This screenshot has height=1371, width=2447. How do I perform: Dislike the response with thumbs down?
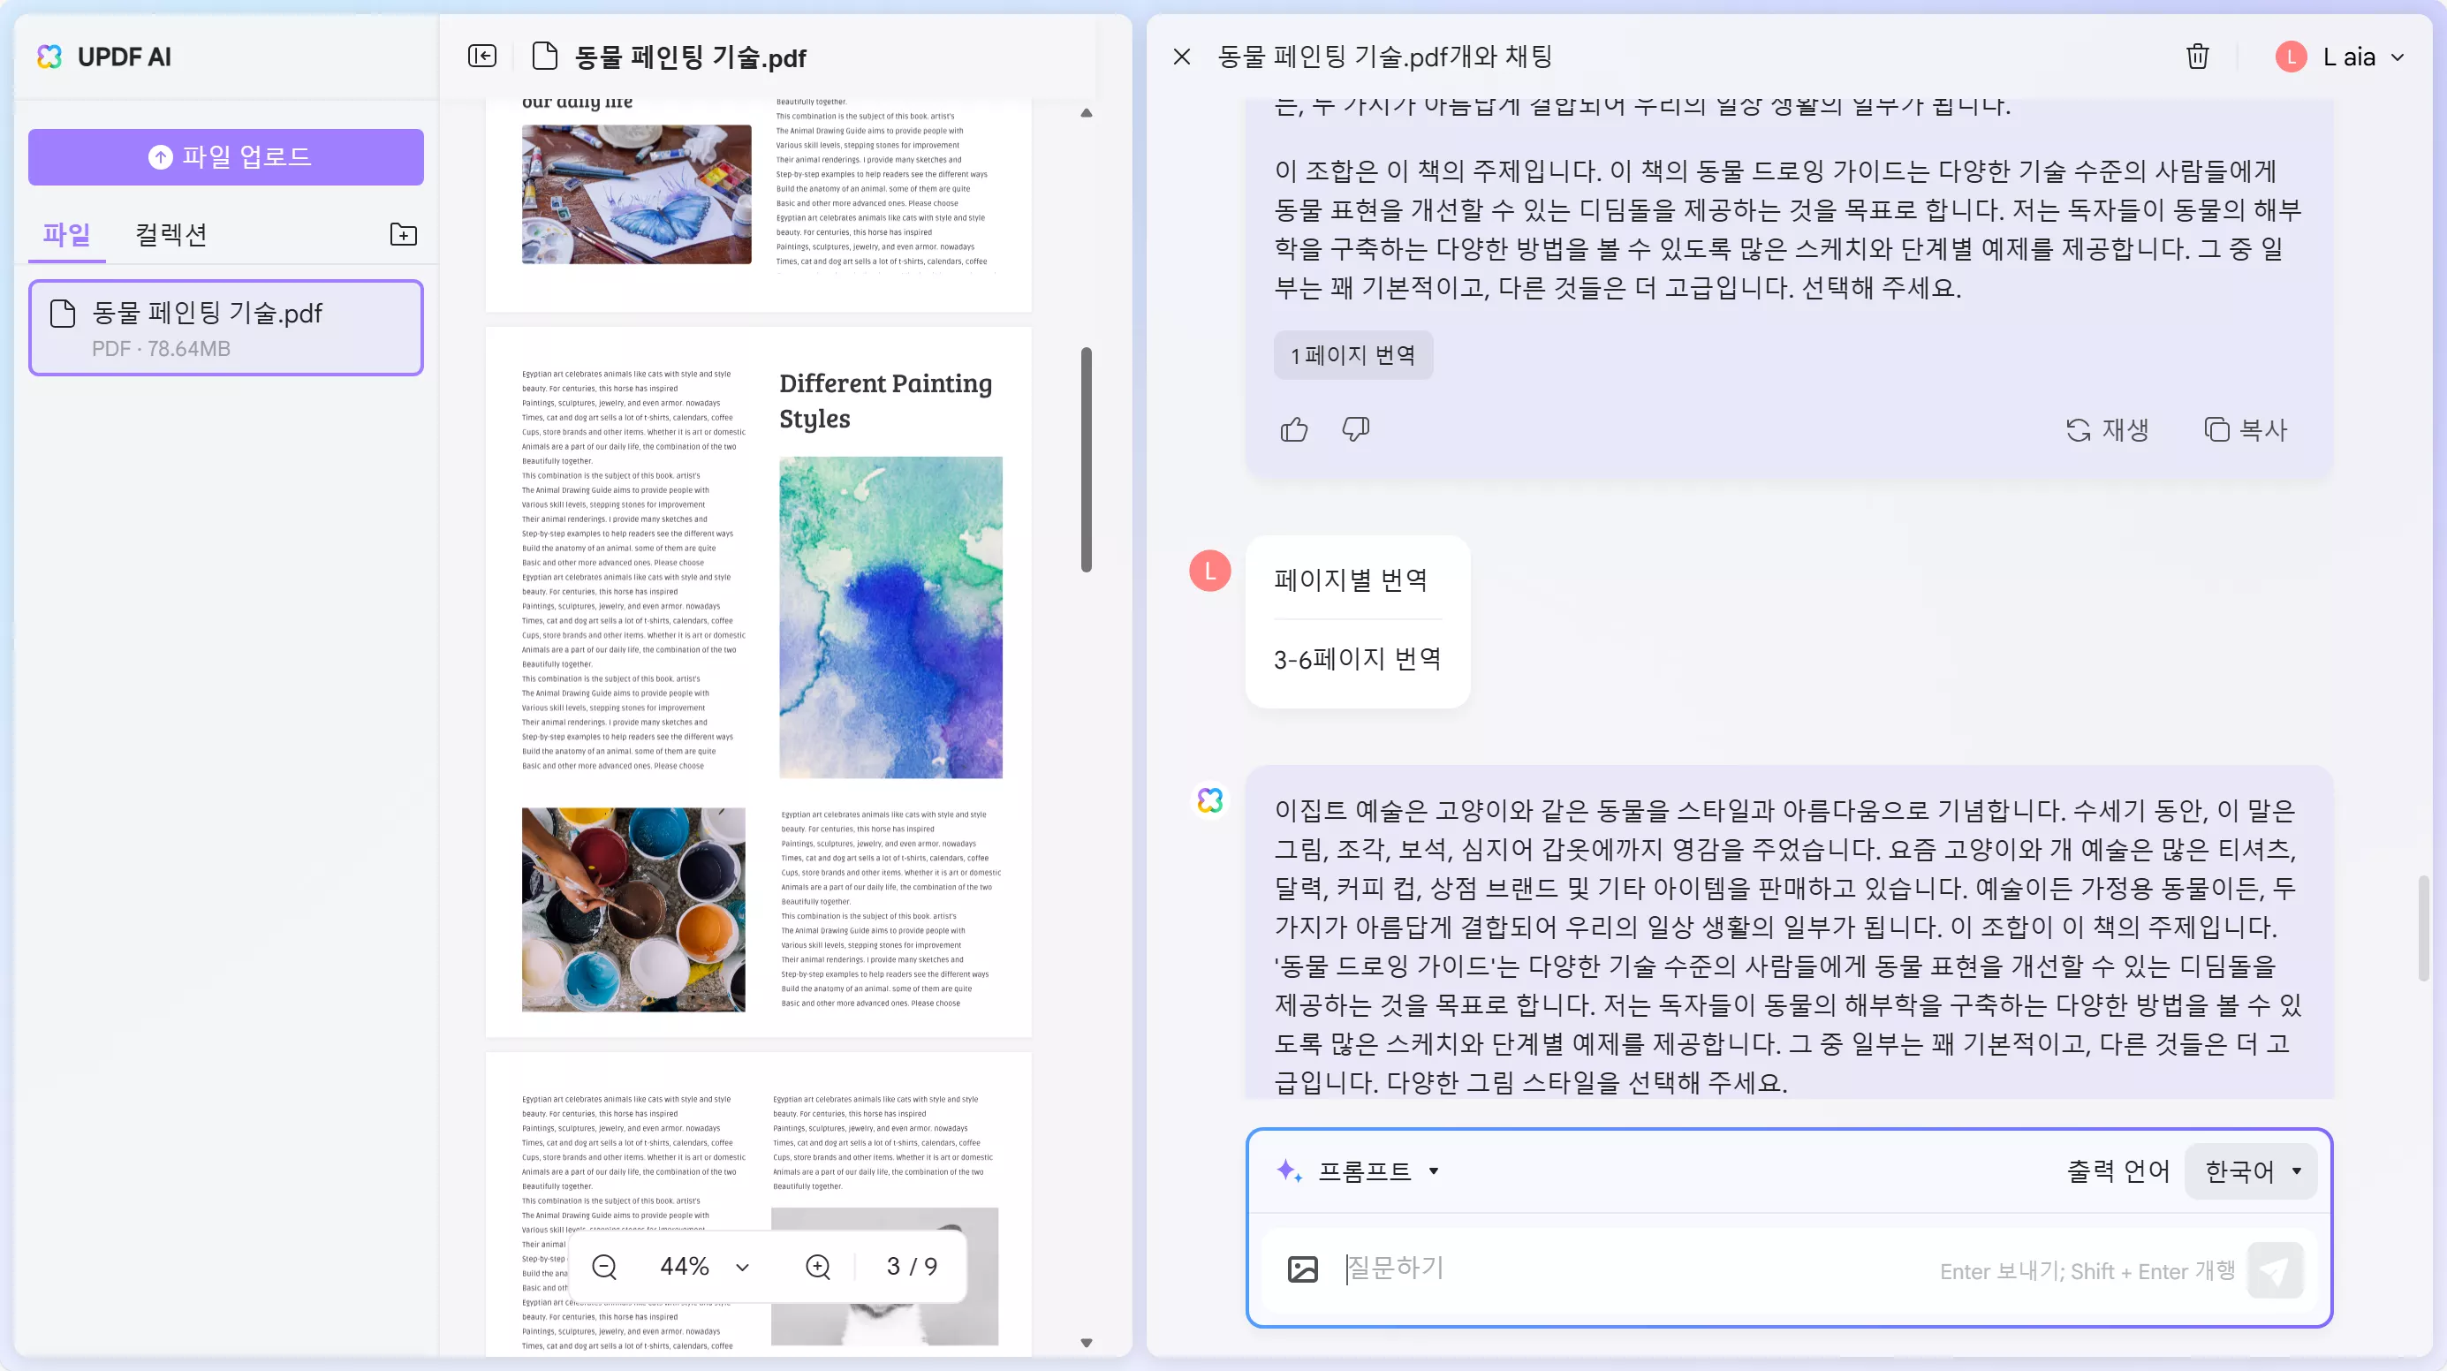[x=1355, y=429]
